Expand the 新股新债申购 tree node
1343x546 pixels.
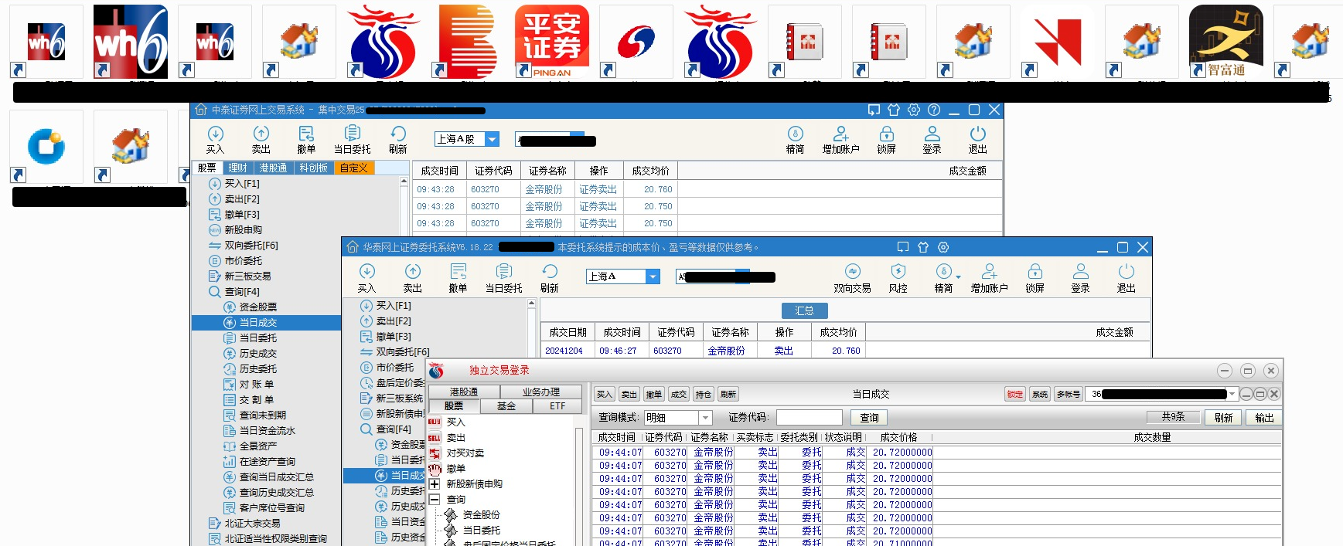[435, 484]
